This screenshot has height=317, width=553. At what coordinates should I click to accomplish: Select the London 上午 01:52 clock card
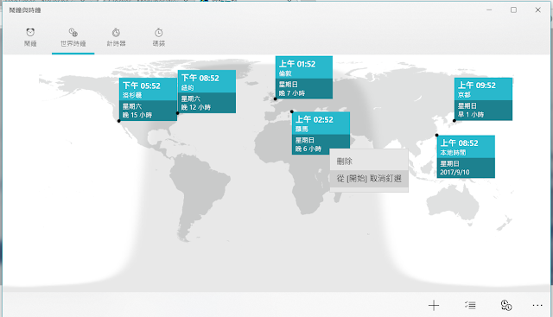(303, 77)
